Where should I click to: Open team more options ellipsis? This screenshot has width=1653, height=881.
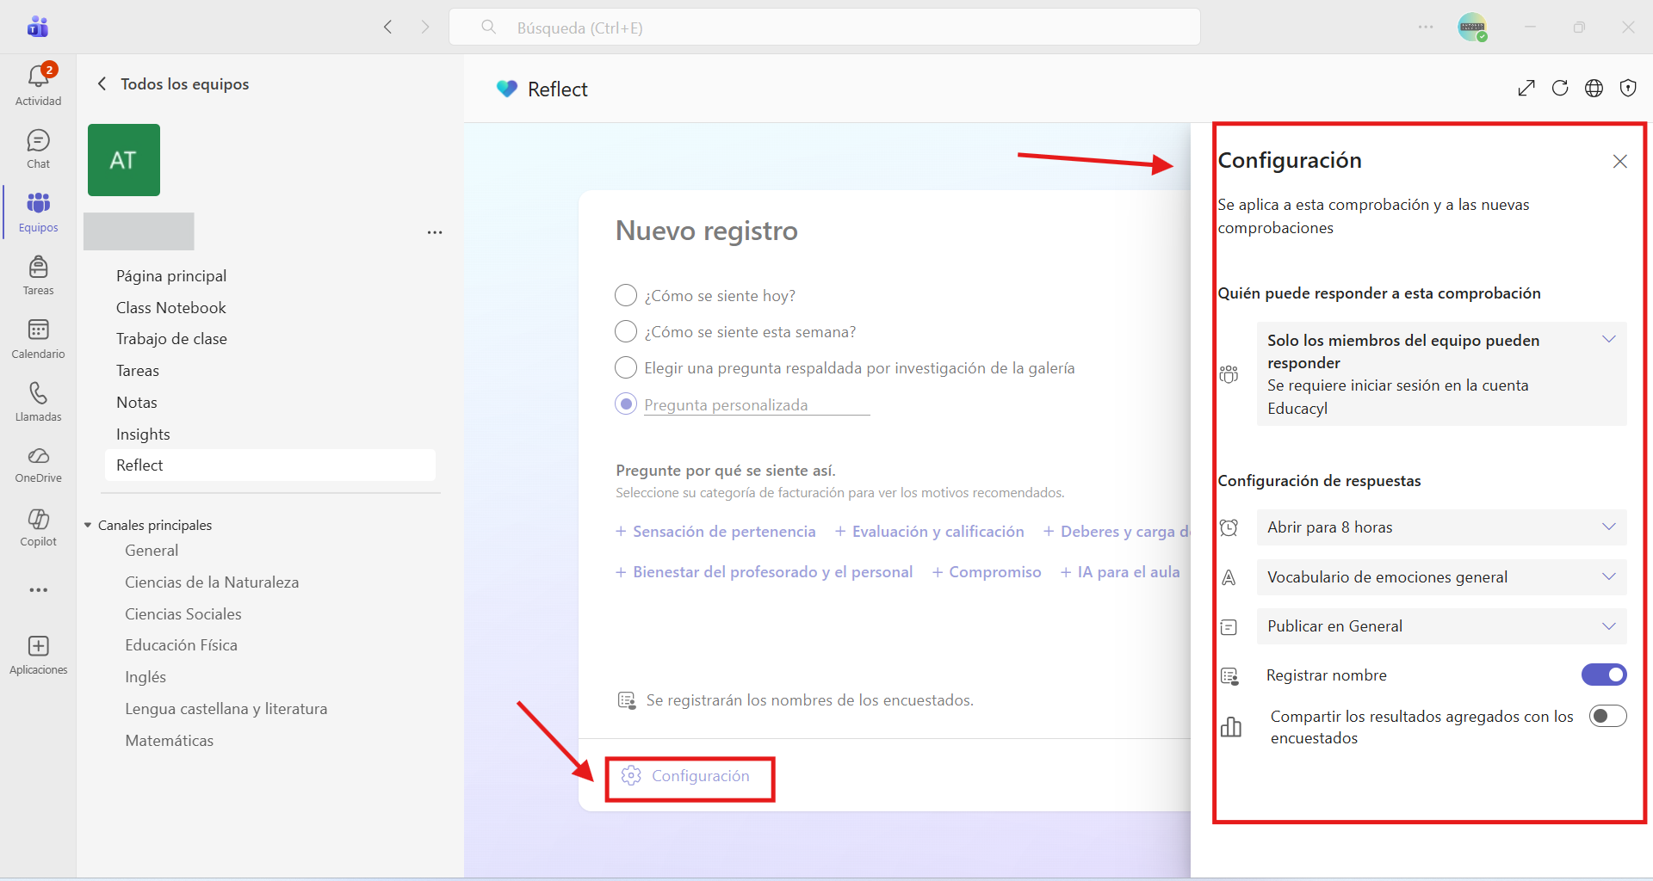pyautogui.click(x=435, y=232)
